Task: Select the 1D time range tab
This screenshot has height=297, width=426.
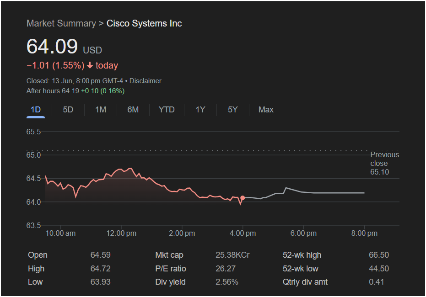Action: tap(36, 110)
